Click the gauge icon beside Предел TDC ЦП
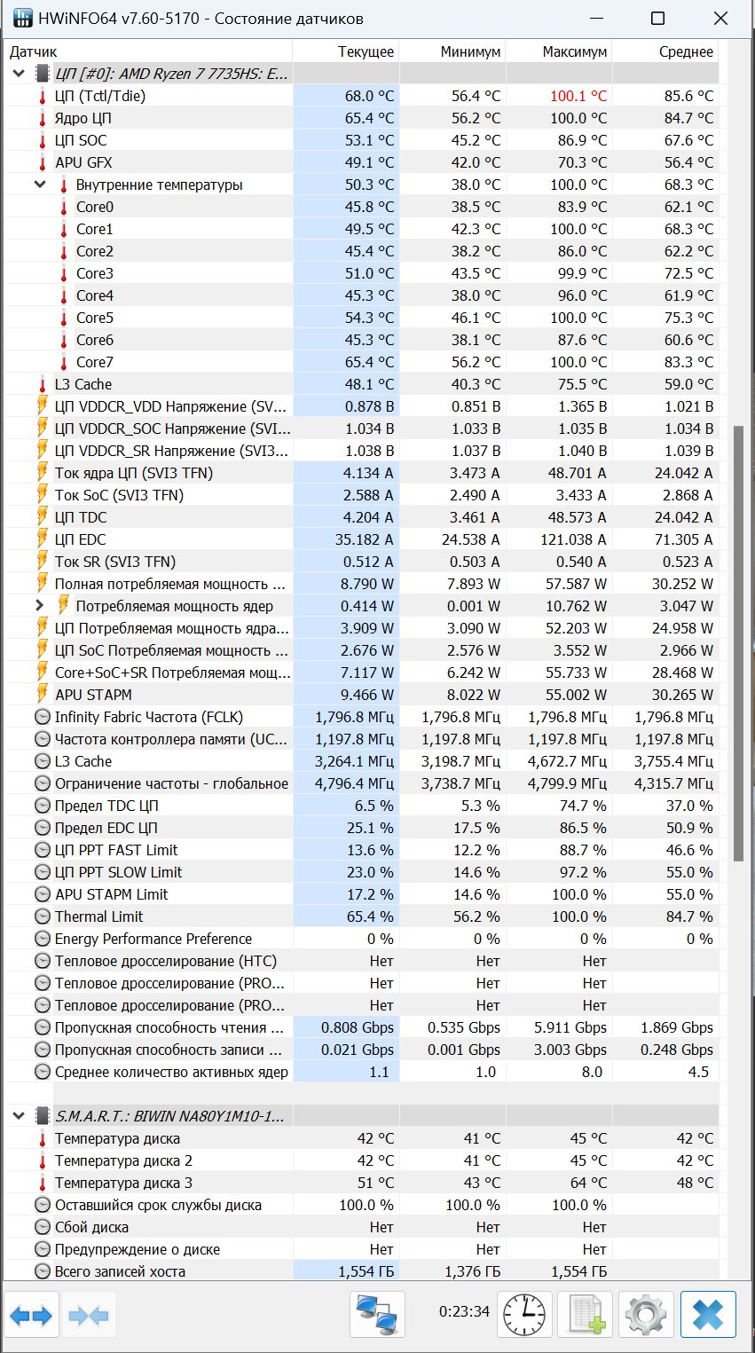The height and width of the screenshot is (1353, 755). tap(42, 806)
